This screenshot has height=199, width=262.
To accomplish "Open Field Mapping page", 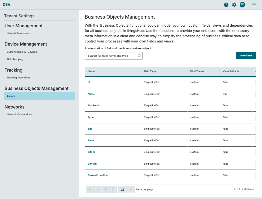I will 15,59.
